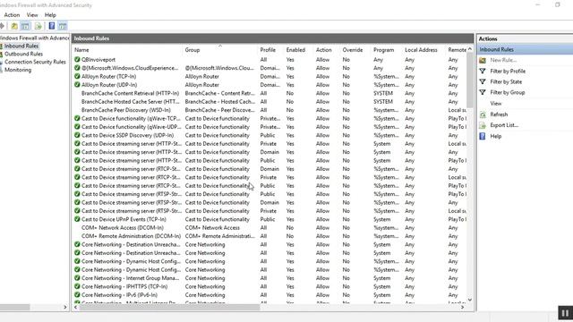Click green check of Core Networking - Internet Group Mana...
573x322 pixels.
pos(77,278)
